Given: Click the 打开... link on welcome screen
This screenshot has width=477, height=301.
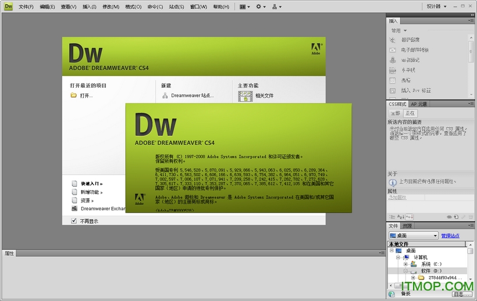Looking at the screenshot, I should [x=87, y=96].
